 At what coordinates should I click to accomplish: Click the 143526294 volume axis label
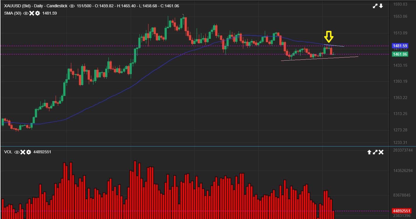tap(403, 170)
